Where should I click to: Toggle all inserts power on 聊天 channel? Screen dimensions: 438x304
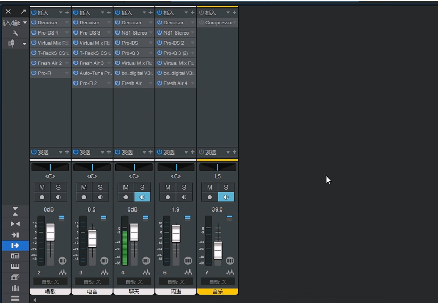coord(118,13)
